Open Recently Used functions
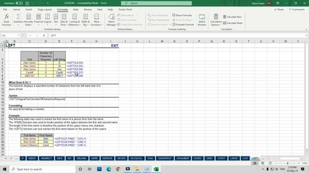Viewport: 309px width, 173px height. (x=28, y=20)
